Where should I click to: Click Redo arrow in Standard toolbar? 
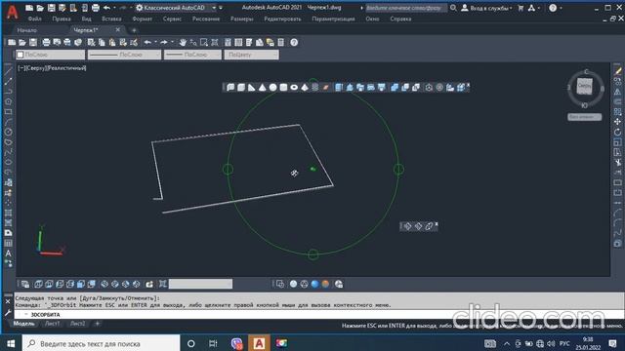click(164, 43)
